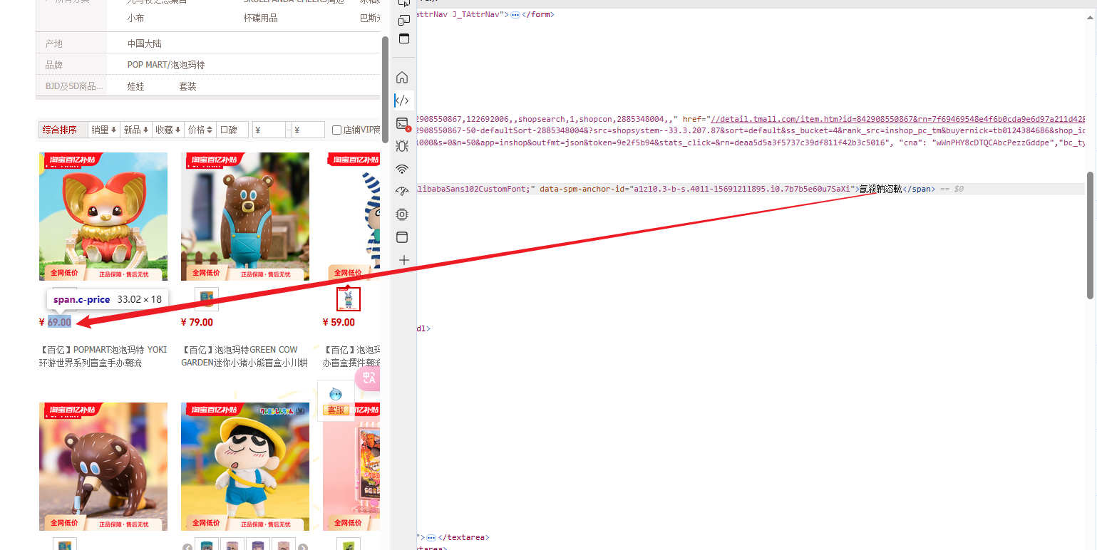Open the 客服 customer service widget
This screenshot has height=550, width=1097.
pyautogui.click(x=336, y=400)
